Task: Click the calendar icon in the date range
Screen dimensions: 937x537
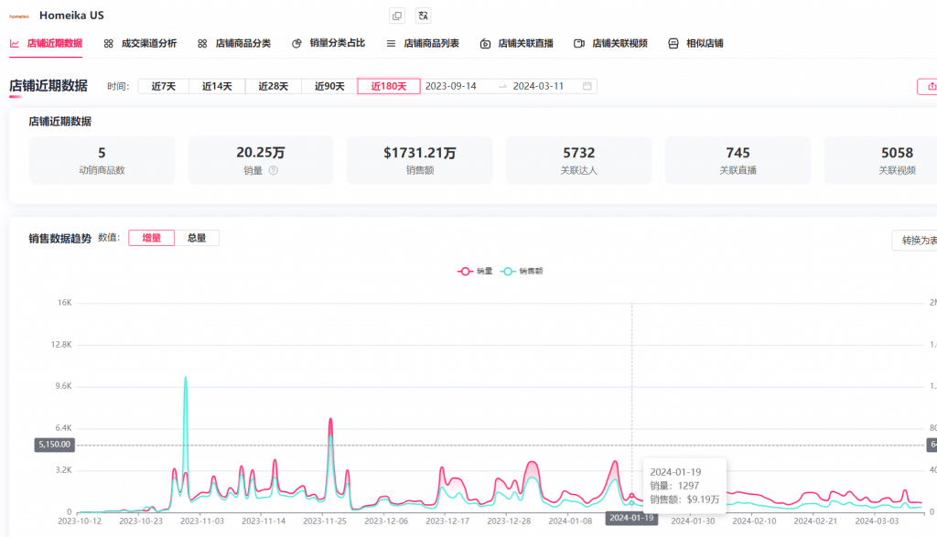Action: 587,86
